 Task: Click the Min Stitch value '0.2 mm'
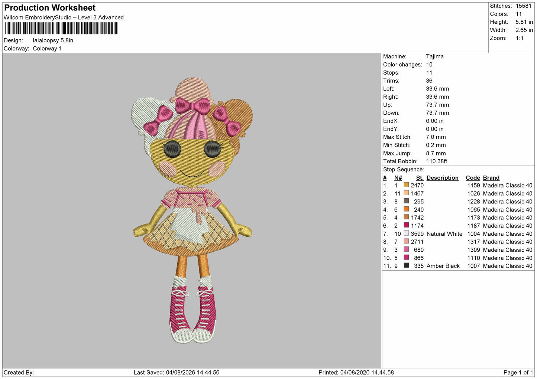[x=436, y=145]
